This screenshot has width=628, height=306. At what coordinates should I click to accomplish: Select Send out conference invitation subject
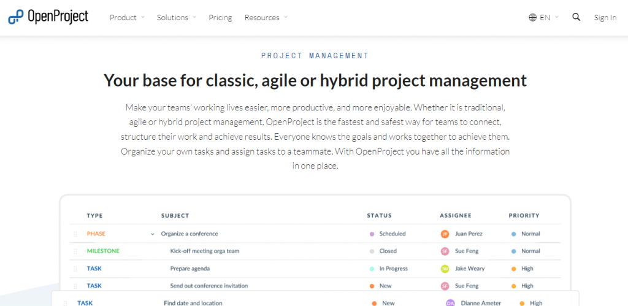[209, 286]
